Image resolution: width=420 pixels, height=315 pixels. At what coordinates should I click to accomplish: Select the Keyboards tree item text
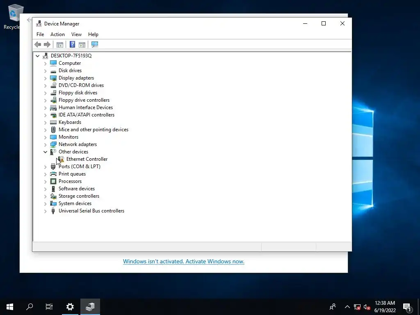[x=70, y=122]
